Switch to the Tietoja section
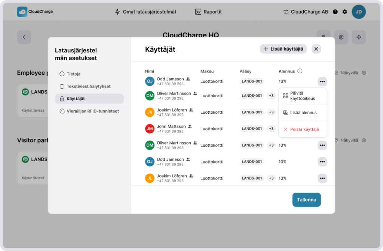Image resolution: width=383 pixels, height=251 pixels. coord(73,74)
